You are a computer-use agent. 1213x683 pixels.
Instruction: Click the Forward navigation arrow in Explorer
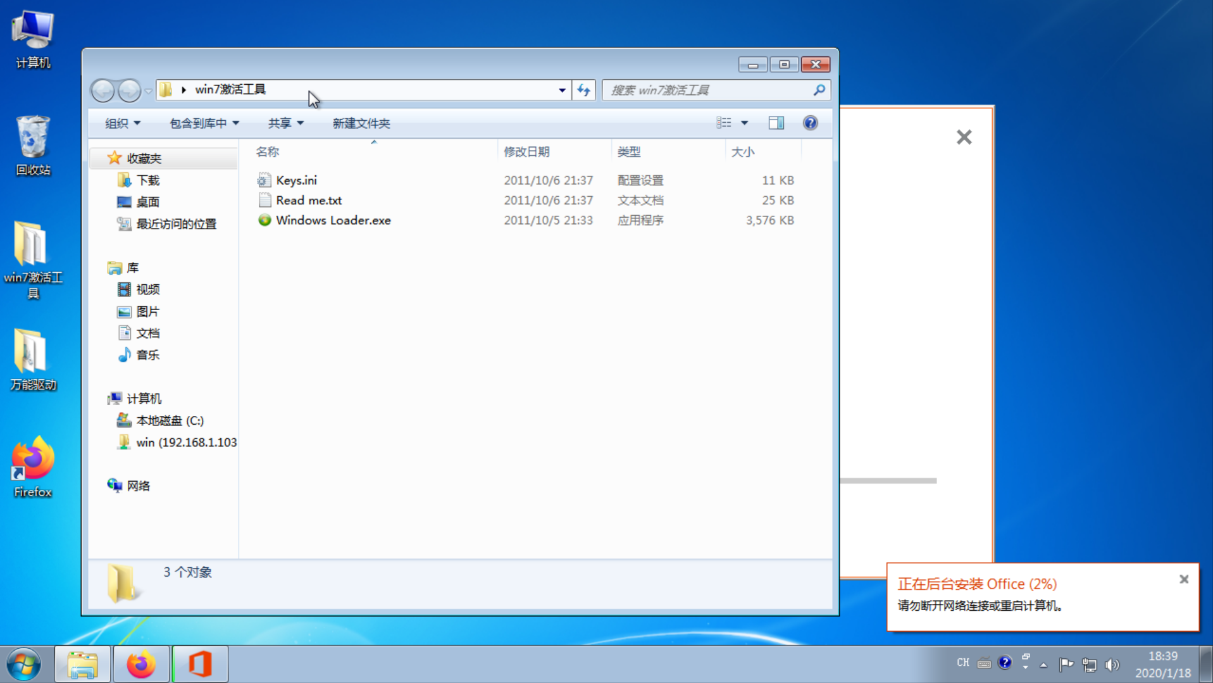click(130, 91)
